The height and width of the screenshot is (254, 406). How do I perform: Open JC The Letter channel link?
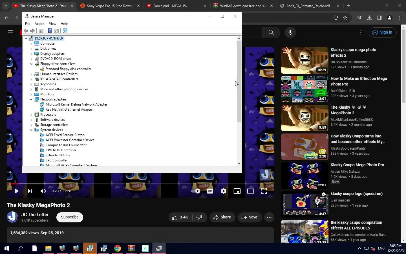[x=35, y=214]
